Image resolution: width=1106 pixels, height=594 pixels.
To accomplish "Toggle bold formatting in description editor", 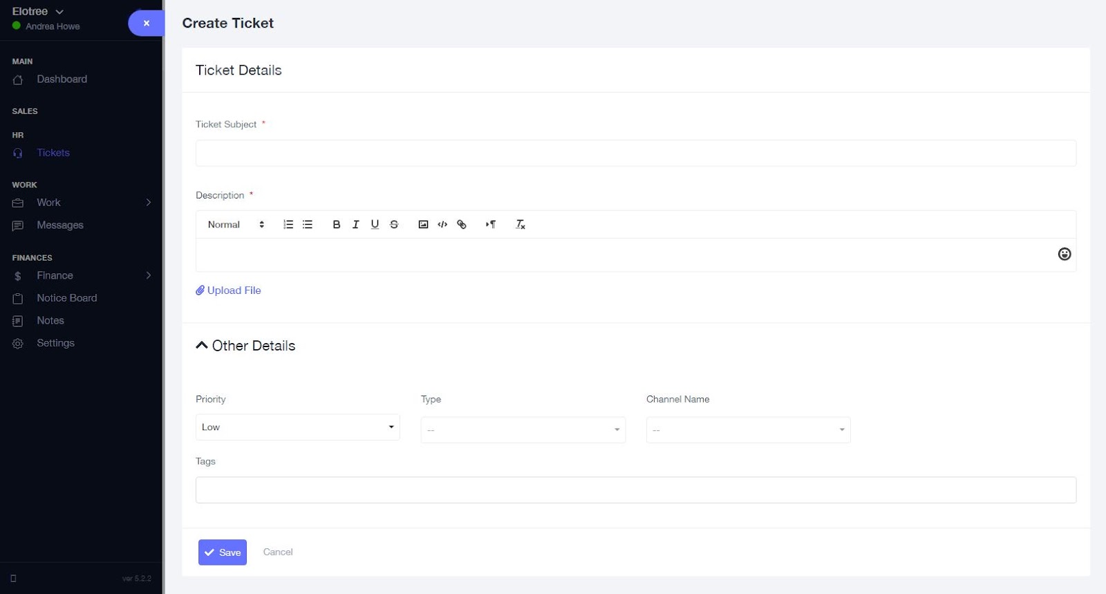I will click(x=337, y=225).
